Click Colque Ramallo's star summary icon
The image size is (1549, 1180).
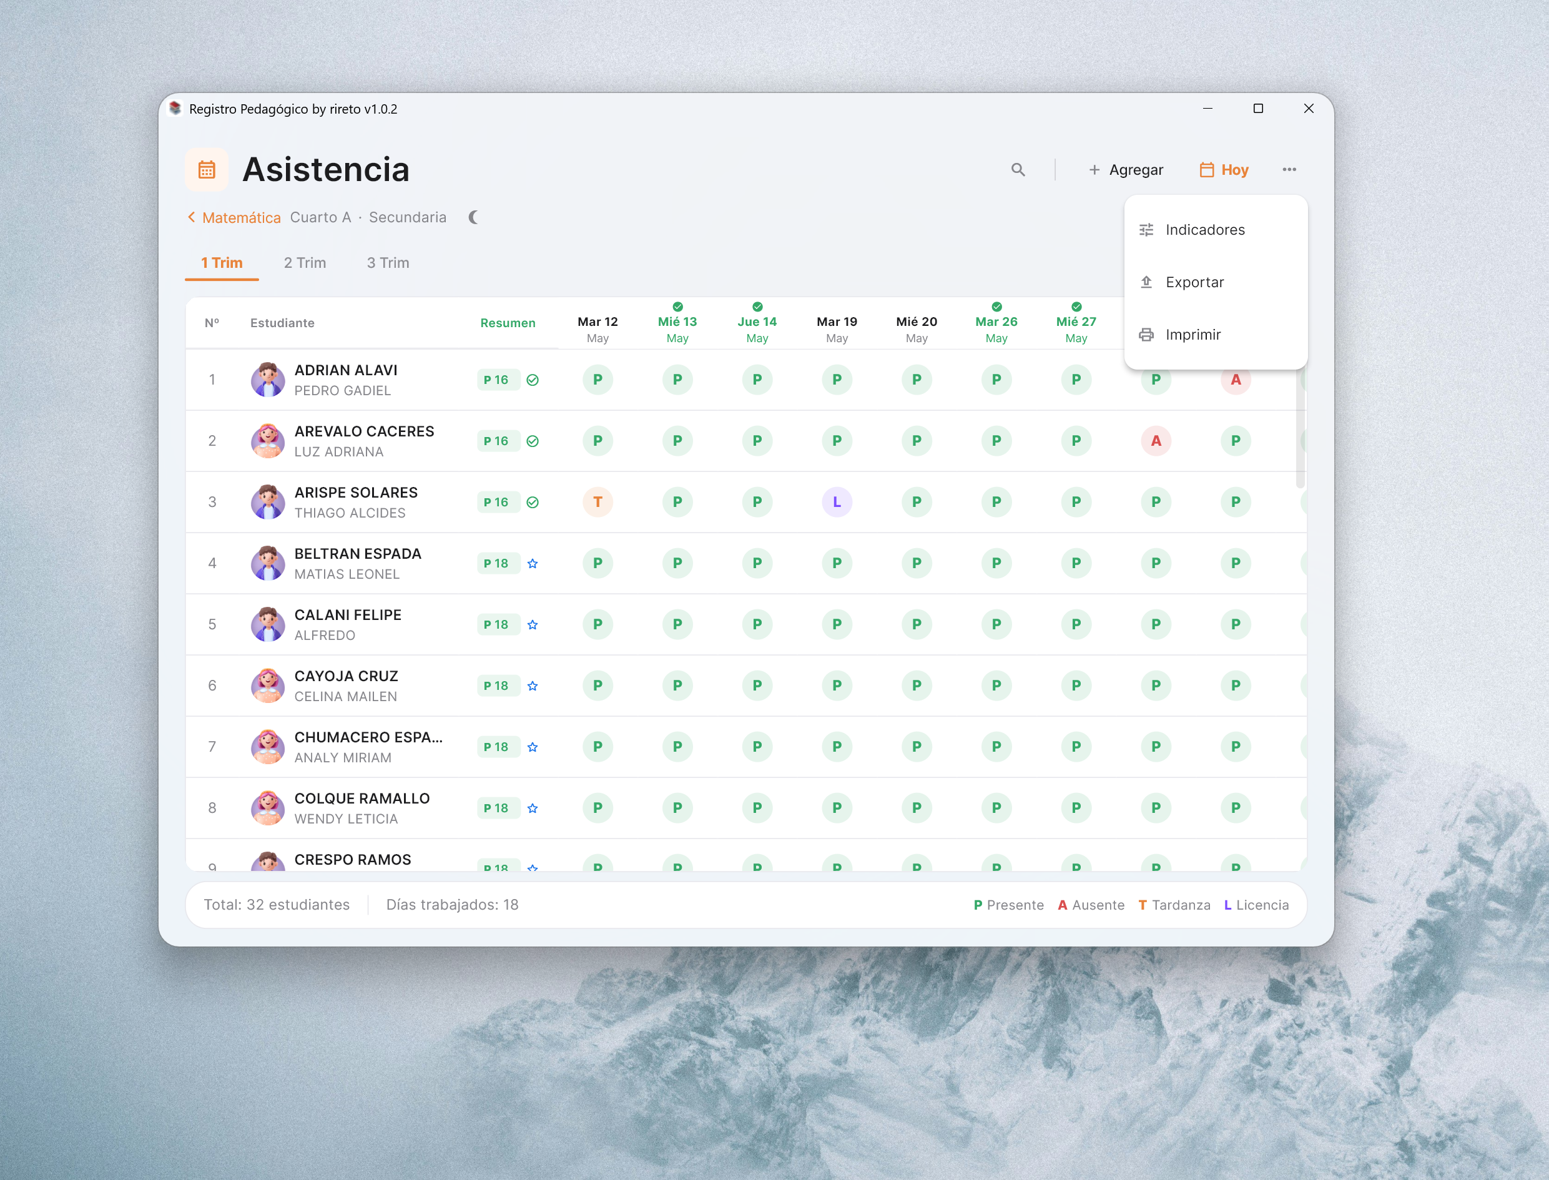coord(533,808)
